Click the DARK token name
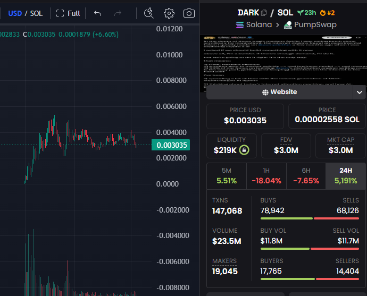The image size is (367, 296). point(248,13)
